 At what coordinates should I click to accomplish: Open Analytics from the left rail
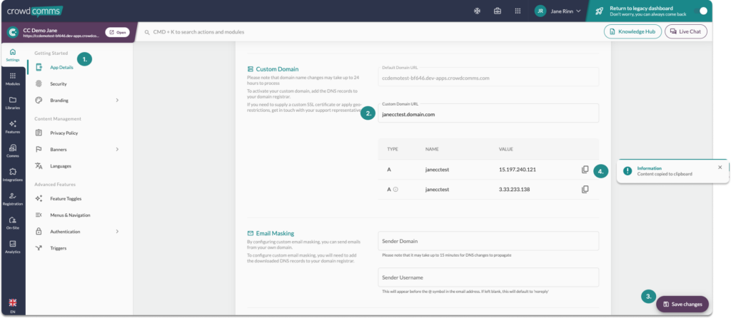click(x=13, y=247)
